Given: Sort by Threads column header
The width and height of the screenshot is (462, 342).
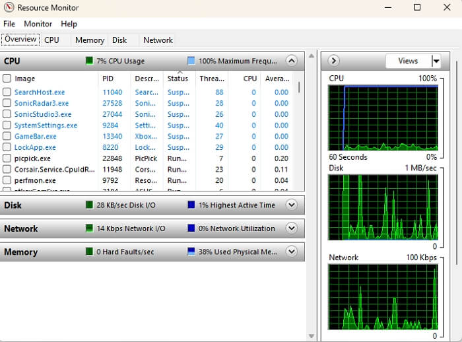Looking at the screenshot, I should [212, 79].
